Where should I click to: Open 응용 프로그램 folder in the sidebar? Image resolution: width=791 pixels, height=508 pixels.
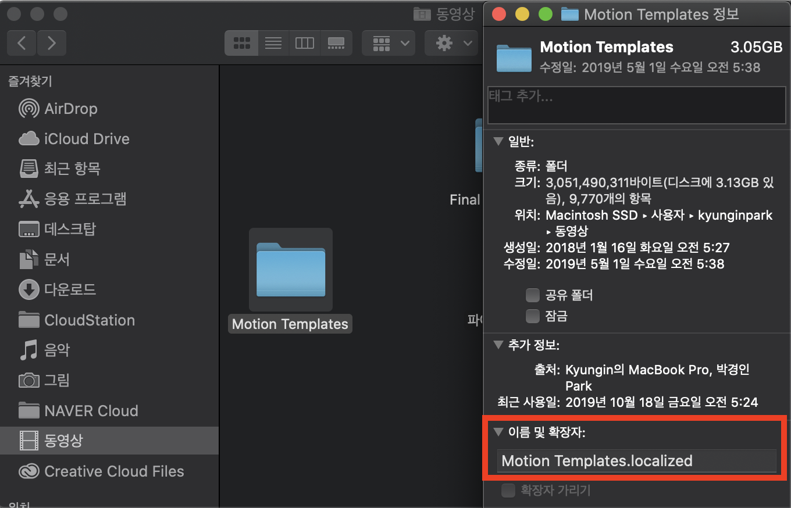(x=109, y=199)
